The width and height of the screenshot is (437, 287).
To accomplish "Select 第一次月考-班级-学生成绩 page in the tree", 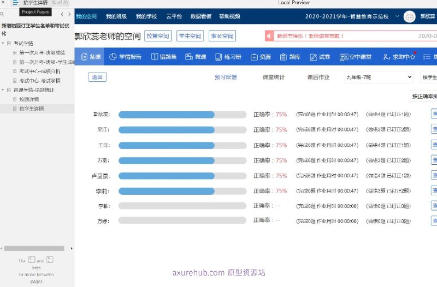I will tap(46, 62).
